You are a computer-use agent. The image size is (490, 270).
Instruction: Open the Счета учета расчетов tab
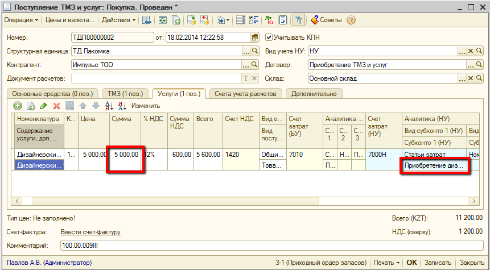[245, 93]
